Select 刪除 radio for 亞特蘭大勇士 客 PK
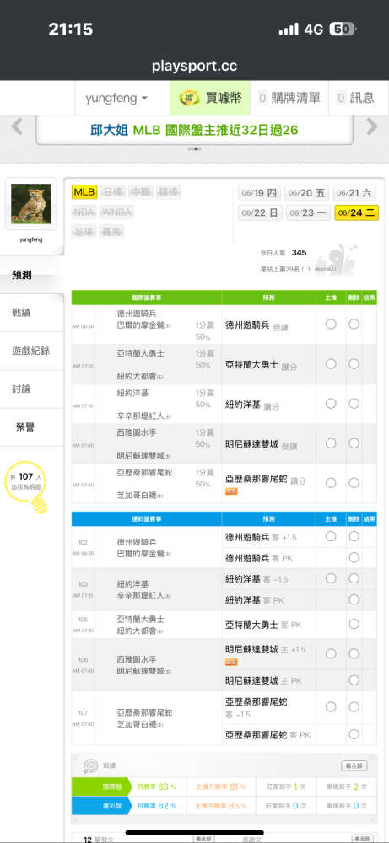The height and width of the screenshot is (843, 389). [x=354, y=624]
